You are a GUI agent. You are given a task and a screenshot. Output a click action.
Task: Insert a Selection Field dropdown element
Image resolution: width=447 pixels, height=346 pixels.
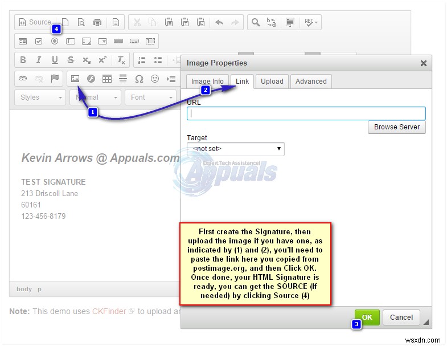[102, 42]
